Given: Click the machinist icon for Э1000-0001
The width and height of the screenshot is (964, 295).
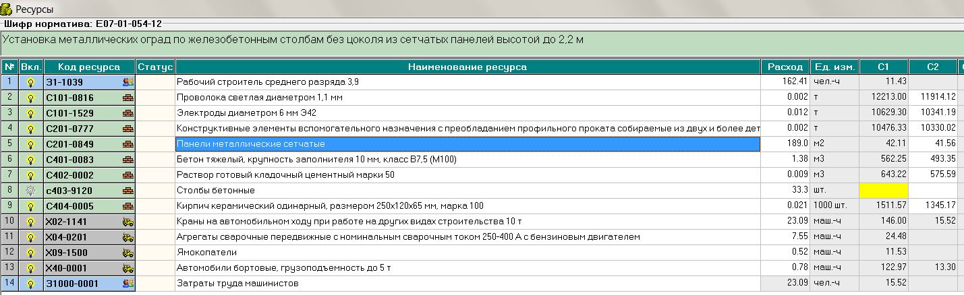Looking at the screenshot, I should tap(127, 284).
